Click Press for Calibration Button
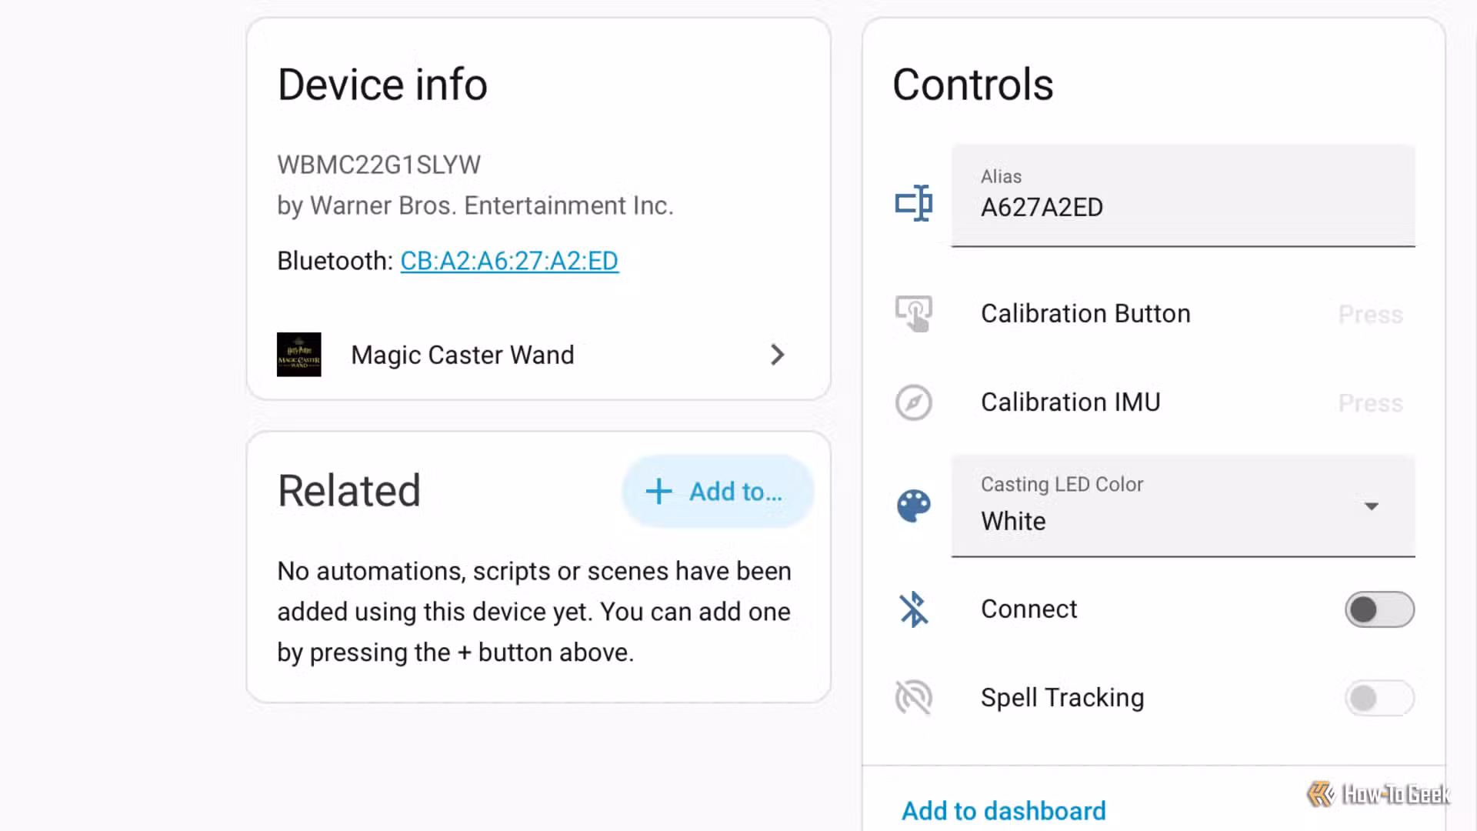The image size is (1477, 831). click(x=1370, y=314)
